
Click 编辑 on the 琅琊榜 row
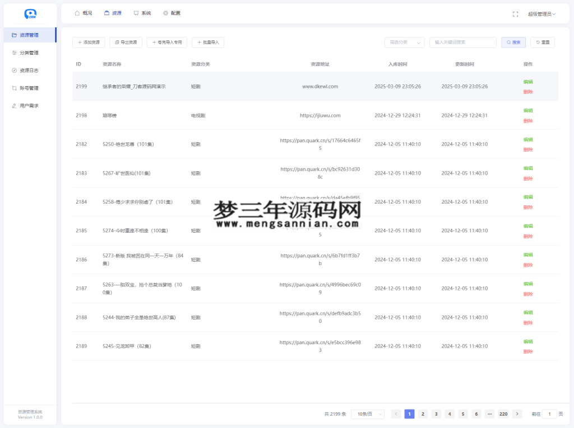pyautogui.click(x=527, y=110)
